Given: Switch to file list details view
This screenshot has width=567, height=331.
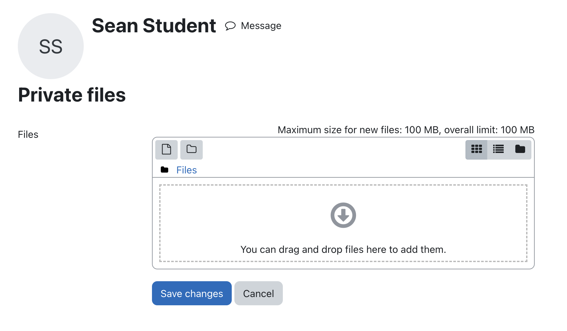Looking at the screenshot, I should coord(498,150).
